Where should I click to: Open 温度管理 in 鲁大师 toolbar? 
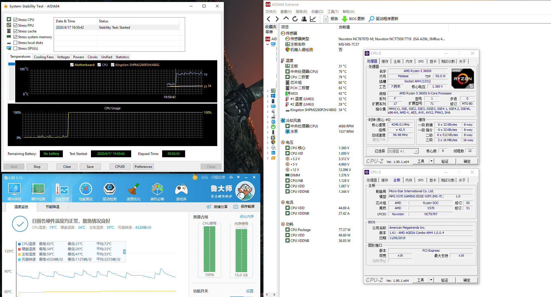pos(62,190)
